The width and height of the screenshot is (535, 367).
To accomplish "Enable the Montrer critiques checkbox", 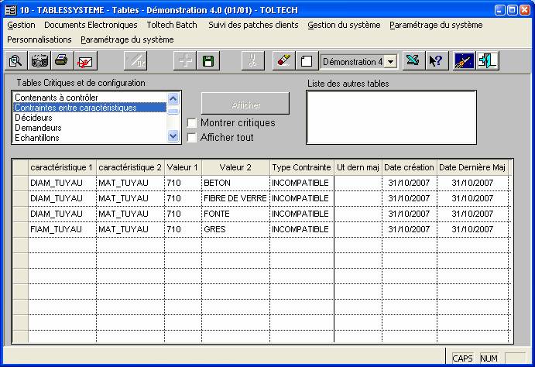I will pos(192,123).
